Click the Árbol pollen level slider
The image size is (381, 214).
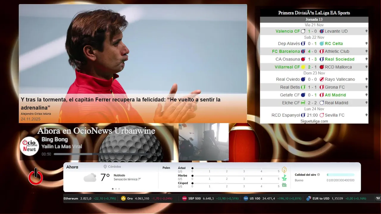point(235,168)
